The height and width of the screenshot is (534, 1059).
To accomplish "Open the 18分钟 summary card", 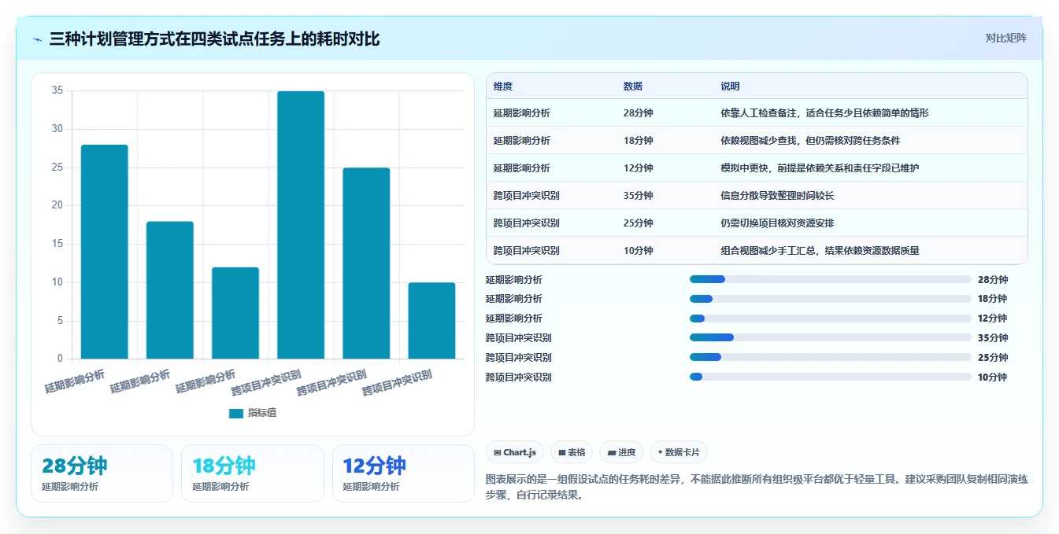I will (253, 473).
